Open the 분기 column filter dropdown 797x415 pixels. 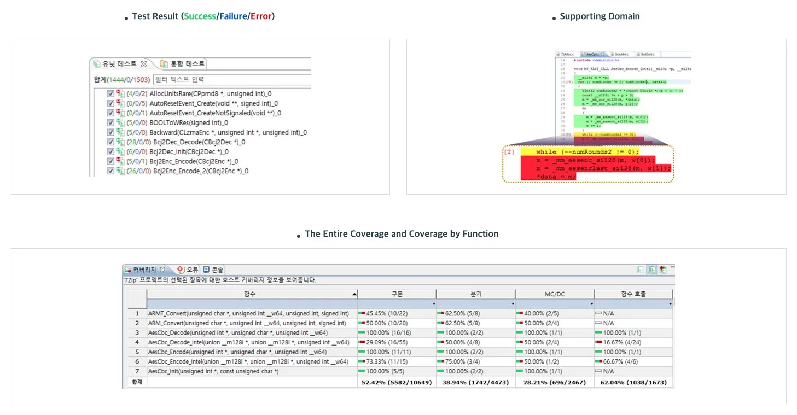click(513, 303)
